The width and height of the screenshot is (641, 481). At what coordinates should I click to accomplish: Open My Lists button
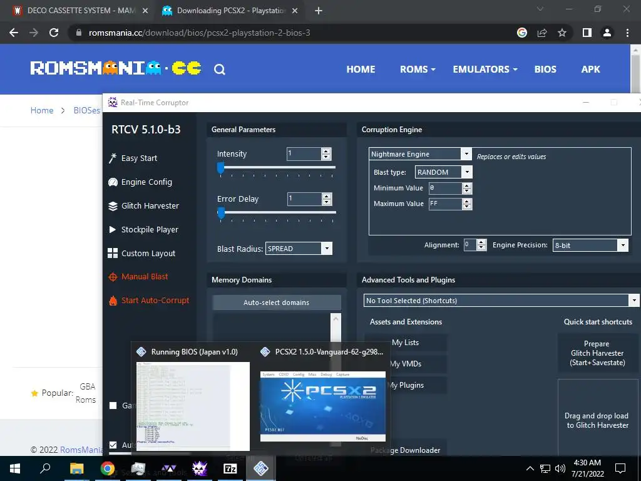[x=406, y=343]
